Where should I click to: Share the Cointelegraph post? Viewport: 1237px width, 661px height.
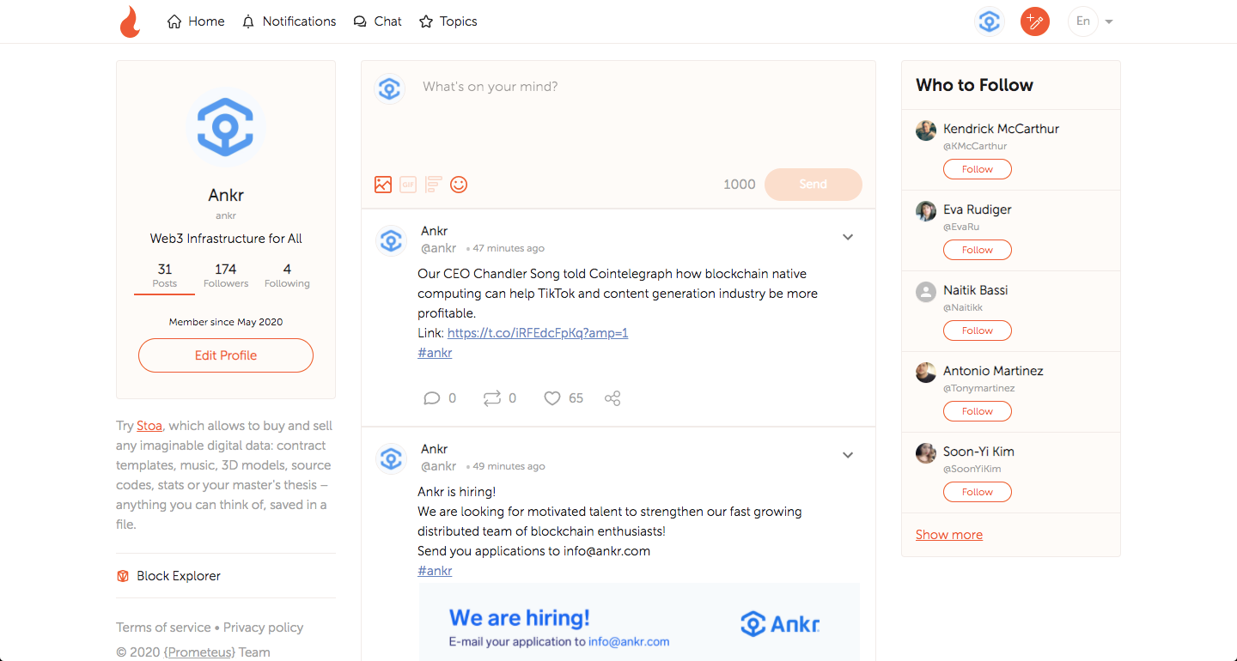coord(612,398)
